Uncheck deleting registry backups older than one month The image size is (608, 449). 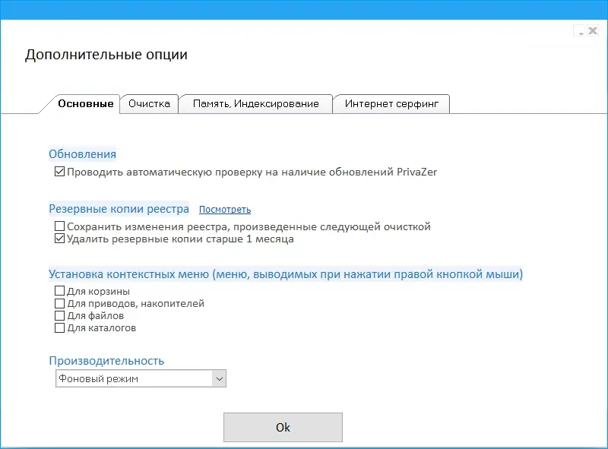coord(59,239)
